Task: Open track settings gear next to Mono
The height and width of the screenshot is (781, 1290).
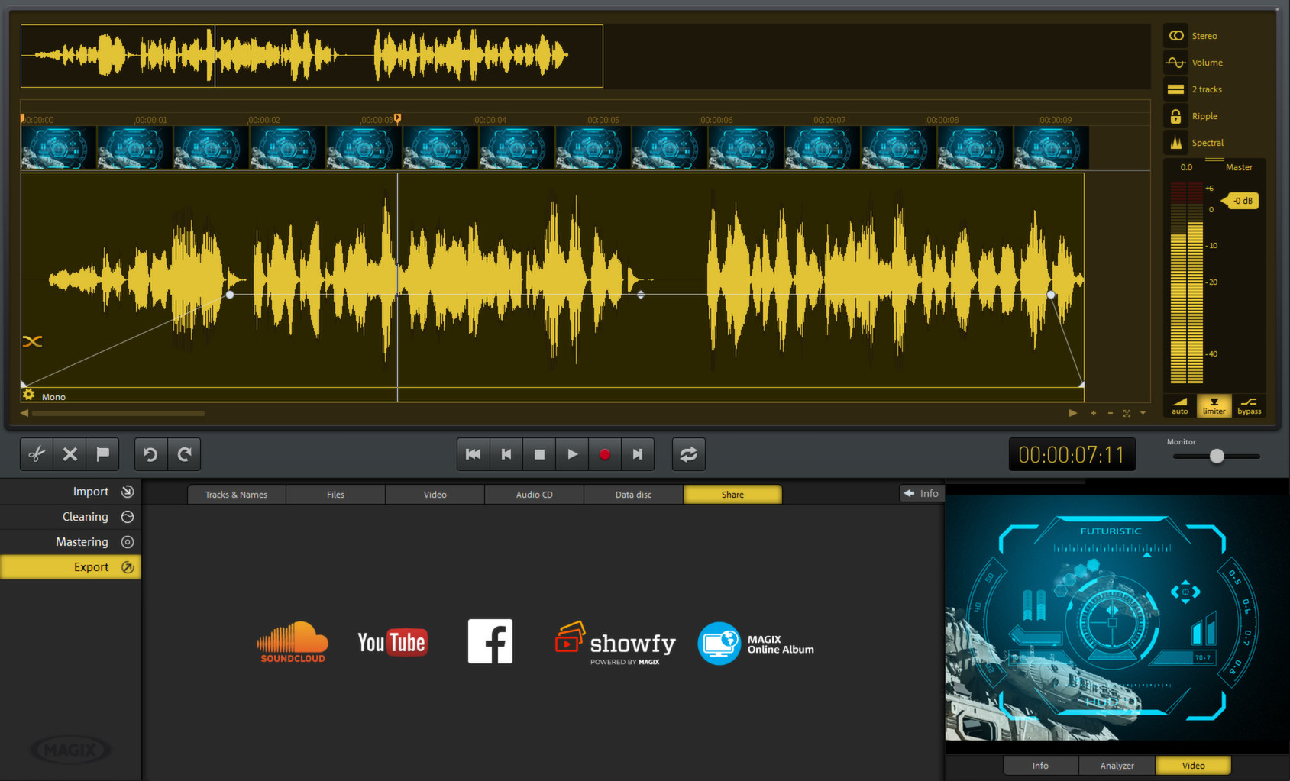Action: 28,395
